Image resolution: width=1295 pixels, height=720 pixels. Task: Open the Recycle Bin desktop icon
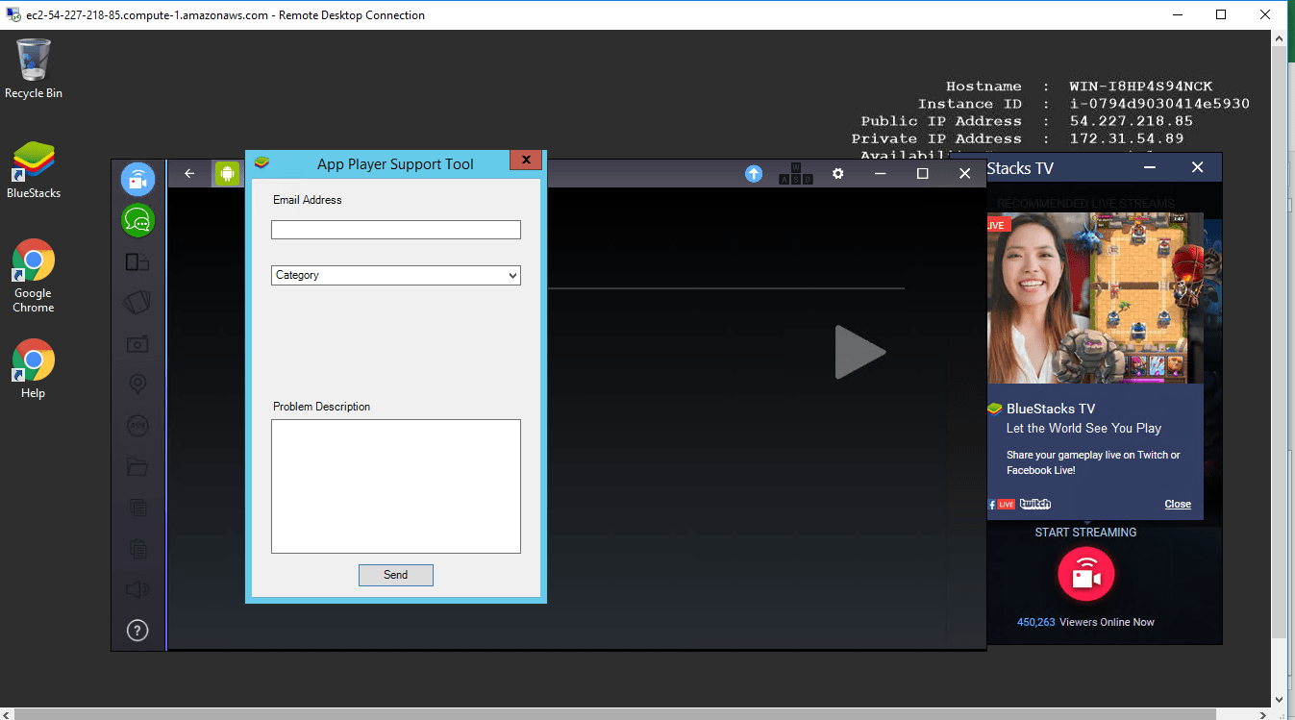coord(34,69)
